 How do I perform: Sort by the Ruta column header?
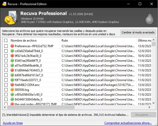click(x=98, y=40)
